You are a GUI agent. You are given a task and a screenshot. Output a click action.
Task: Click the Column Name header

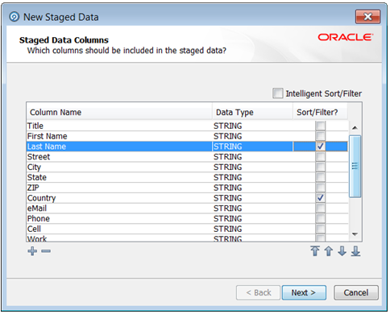tap(119, 112)
